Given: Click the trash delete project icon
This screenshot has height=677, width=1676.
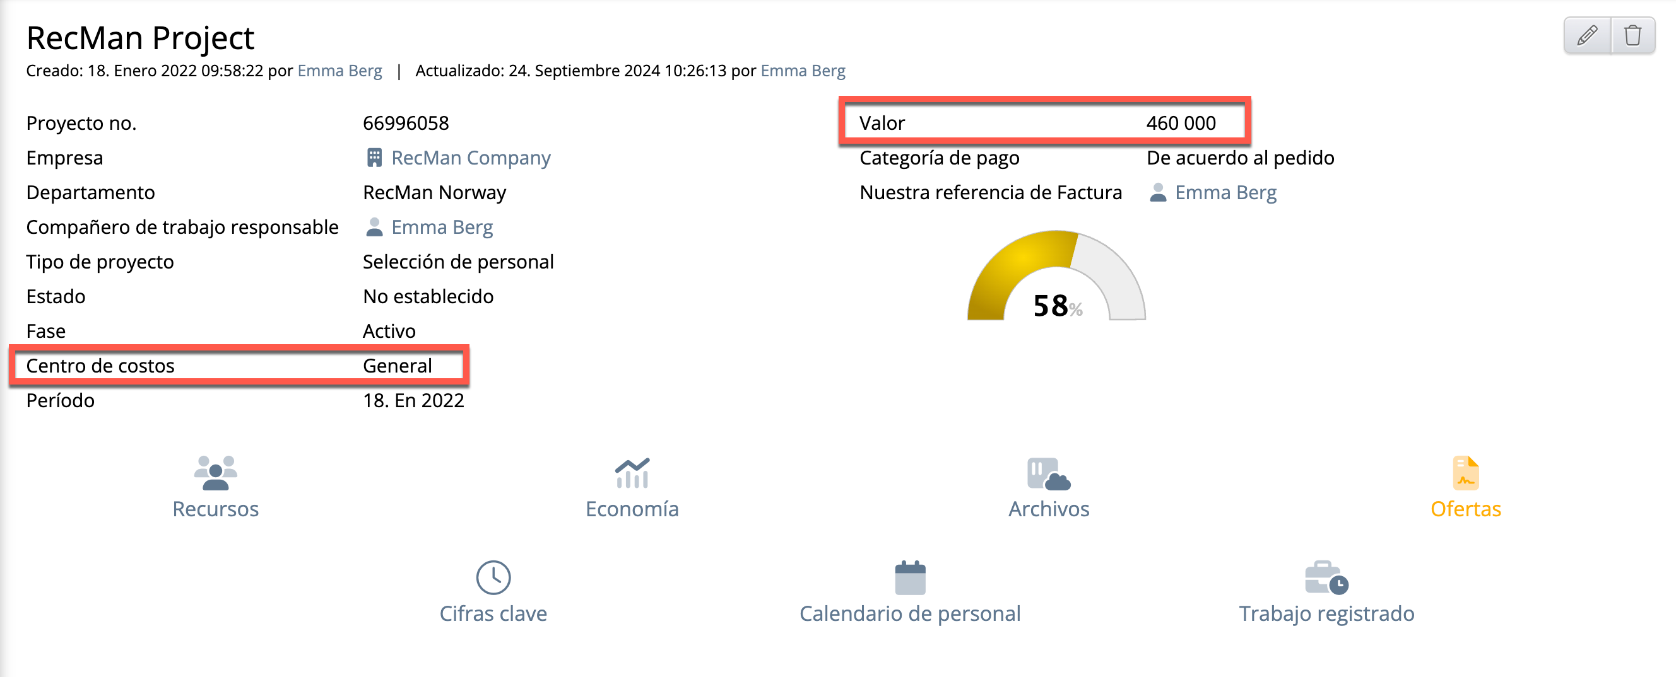Looking at the screenshot, I should click(1633, 35).
